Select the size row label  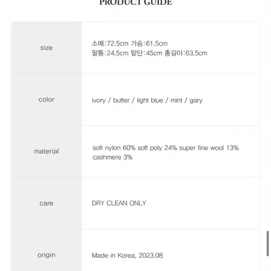(46, 48)
